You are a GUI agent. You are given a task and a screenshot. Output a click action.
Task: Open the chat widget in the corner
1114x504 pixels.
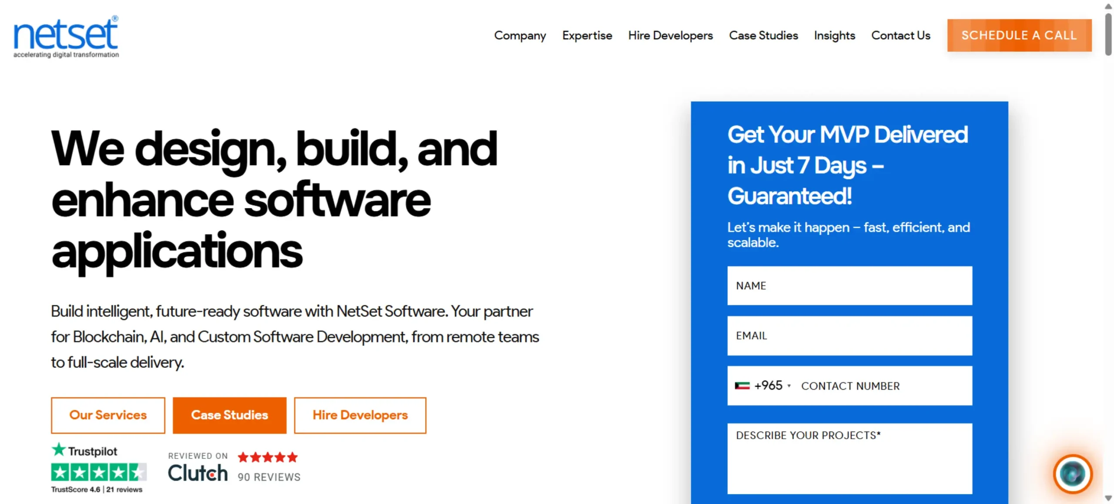coord(1073,475)
